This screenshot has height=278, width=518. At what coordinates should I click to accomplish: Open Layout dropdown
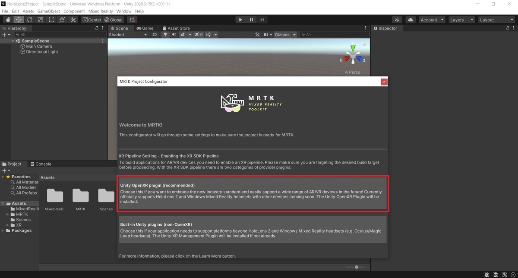click(496, 19)
